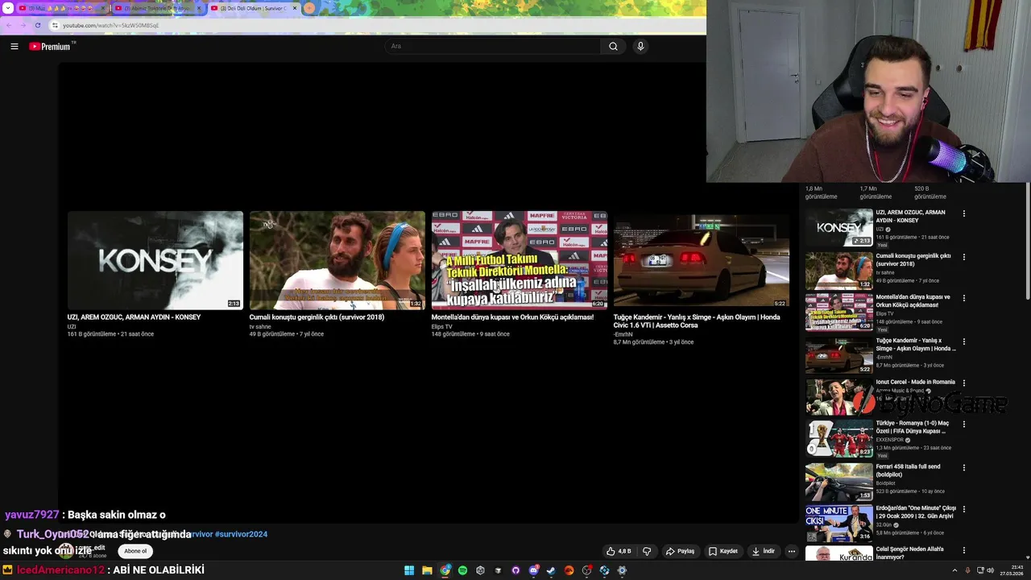The width and height of the screenshot is (1031, 580).
Task: Open Montella press conference end-screen thumbnail
Action: point(520,260)
